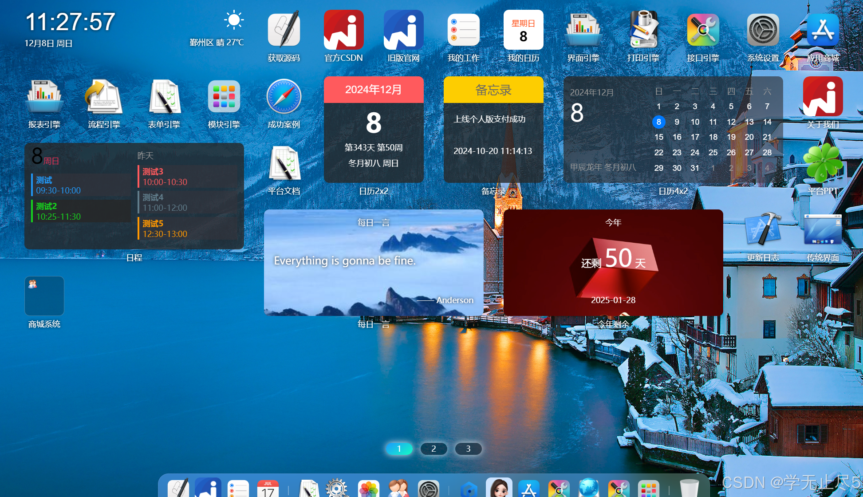Launch the 模块引擎 icon
Image resolution: width=863 pixels, height=497 pixels.
pos(224,96)
